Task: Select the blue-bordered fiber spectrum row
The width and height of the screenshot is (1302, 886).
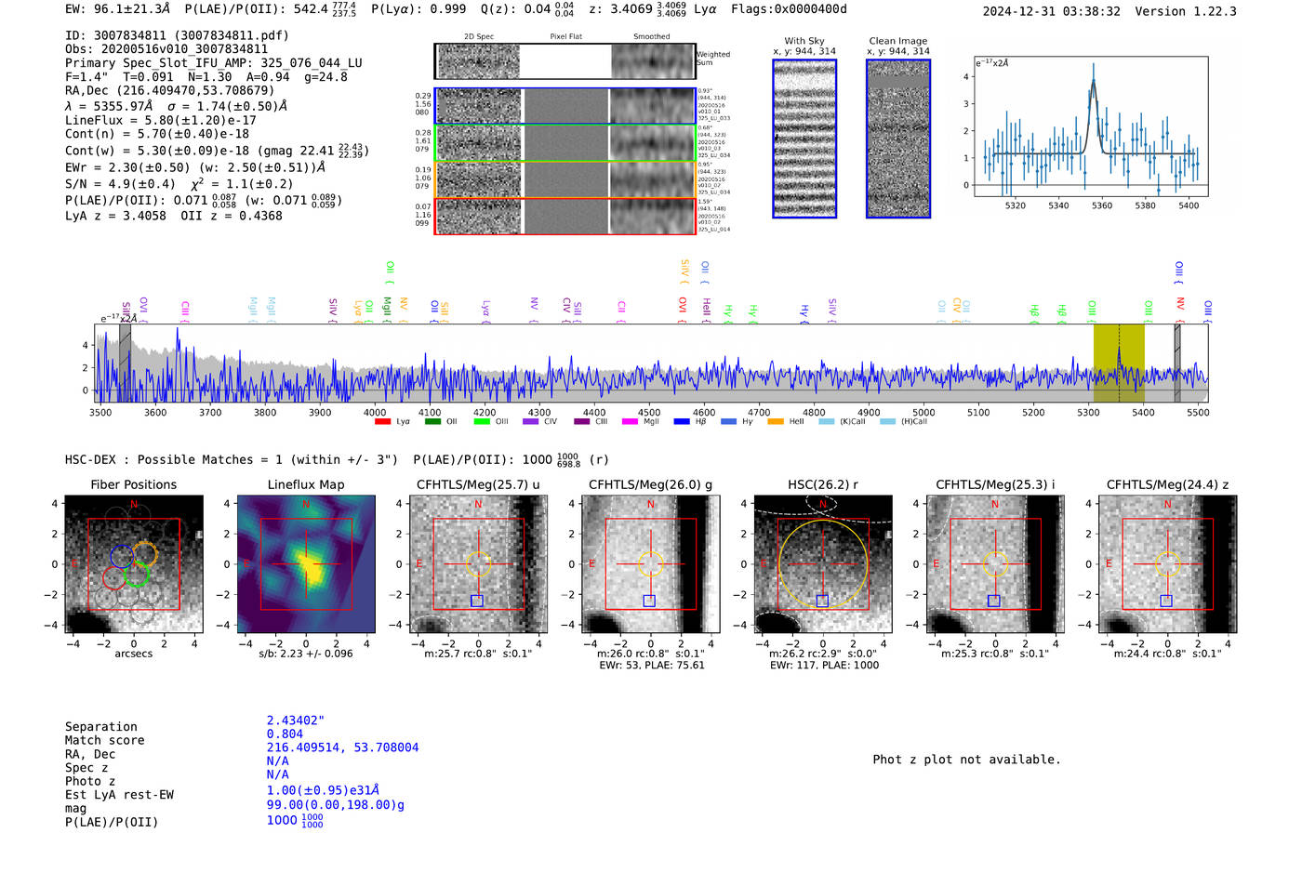Action: (x=565, y=106)
